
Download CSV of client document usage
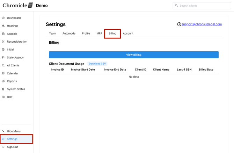(x=97, y=64)
